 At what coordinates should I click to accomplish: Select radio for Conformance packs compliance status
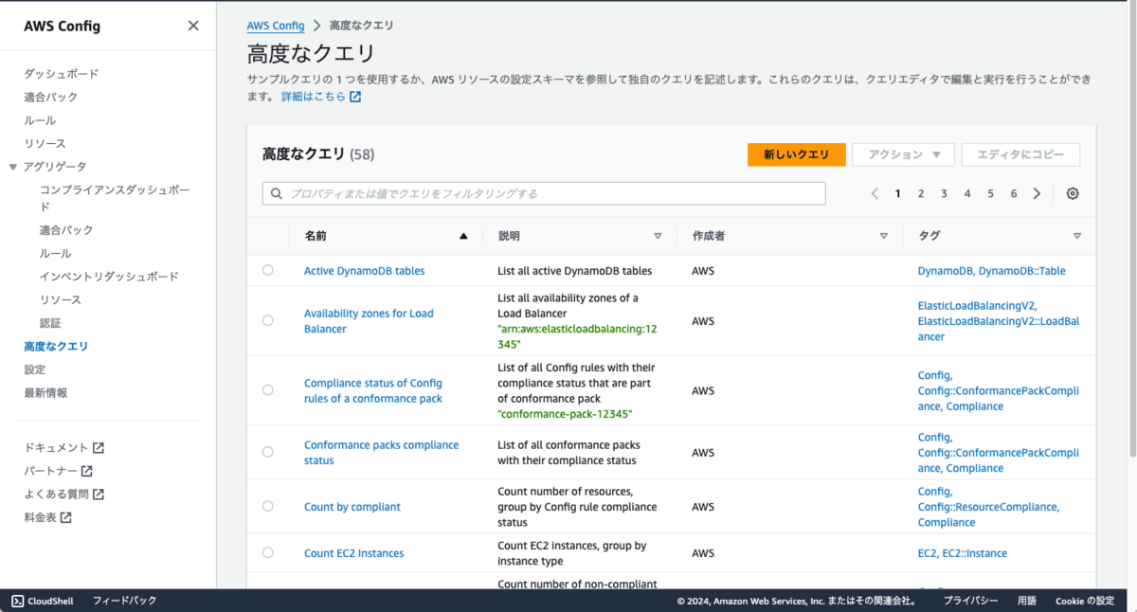(268, 452)
